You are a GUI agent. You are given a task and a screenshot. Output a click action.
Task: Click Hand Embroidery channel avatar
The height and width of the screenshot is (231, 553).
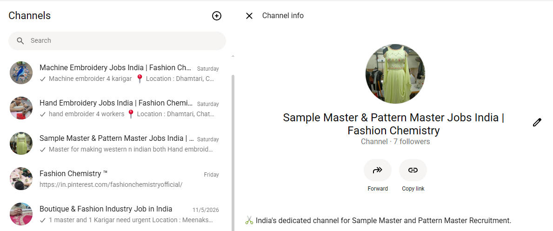(x=21, y=108)
